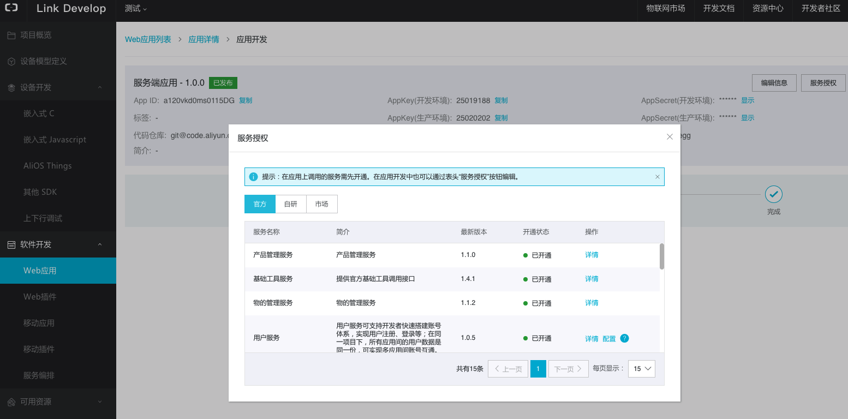Click the 上一页 pagination button

point(508,369)
